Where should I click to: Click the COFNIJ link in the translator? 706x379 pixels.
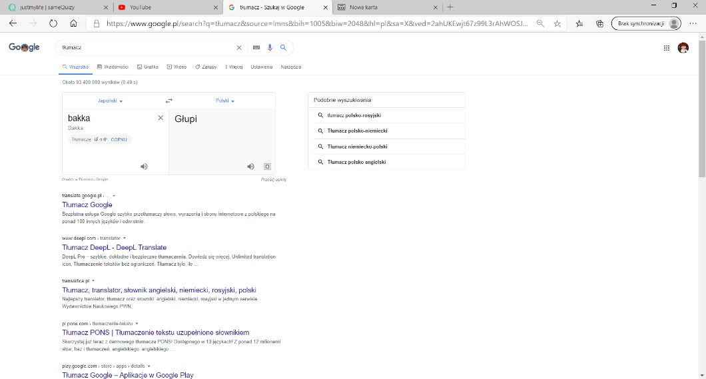[119, 140]
